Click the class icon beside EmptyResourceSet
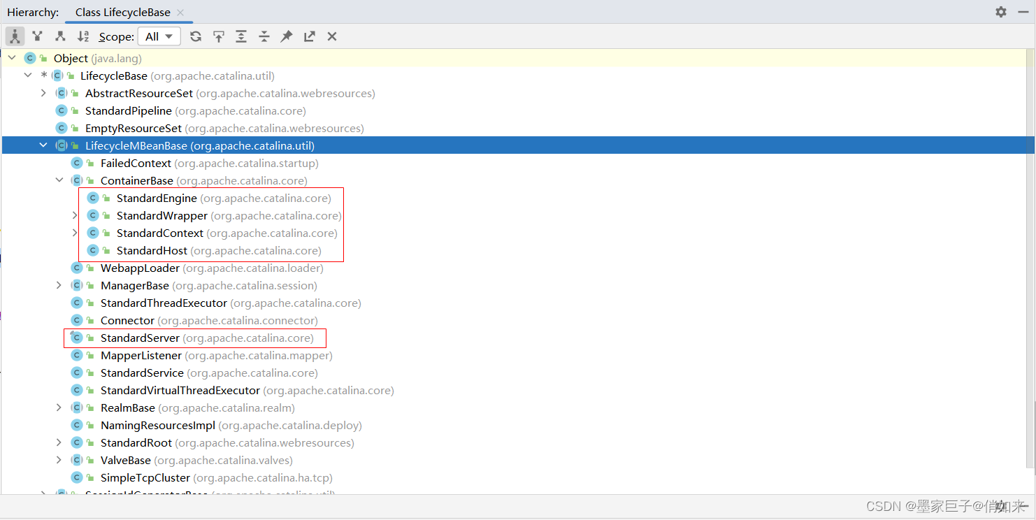1036x520 pixels. click(x=62, y=128)
